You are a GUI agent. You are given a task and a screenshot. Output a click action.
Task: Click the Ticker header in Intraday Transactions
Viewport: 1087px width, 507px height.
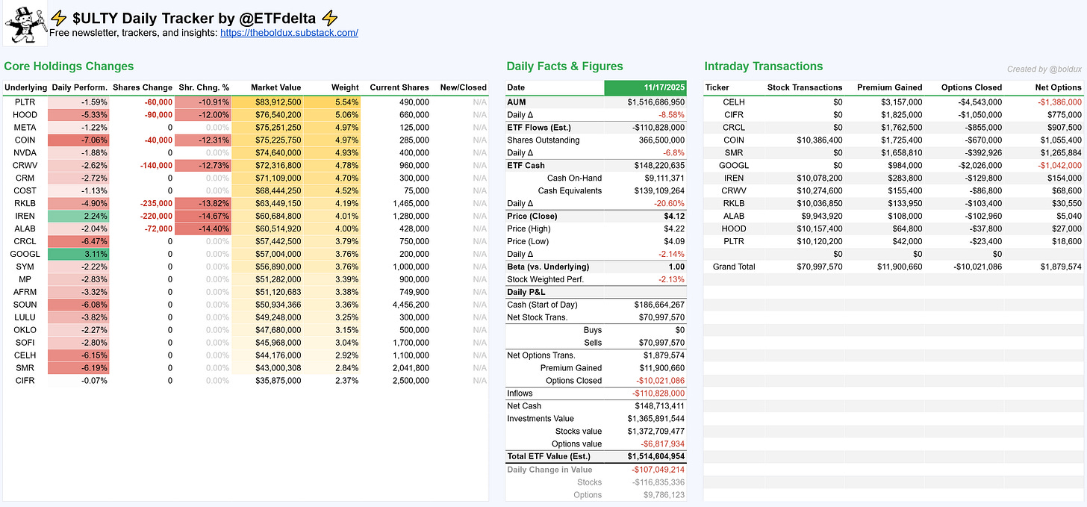pyautogui.click(x=717, y=87)
